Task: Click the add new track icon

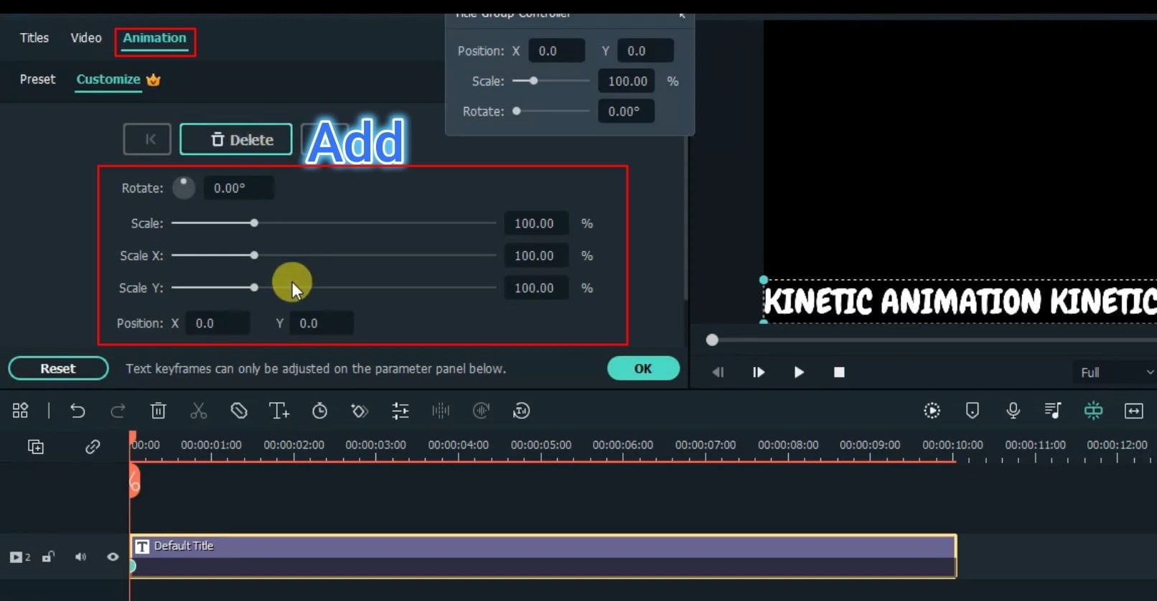Action: pyautogui.click(x=36, y=447)
